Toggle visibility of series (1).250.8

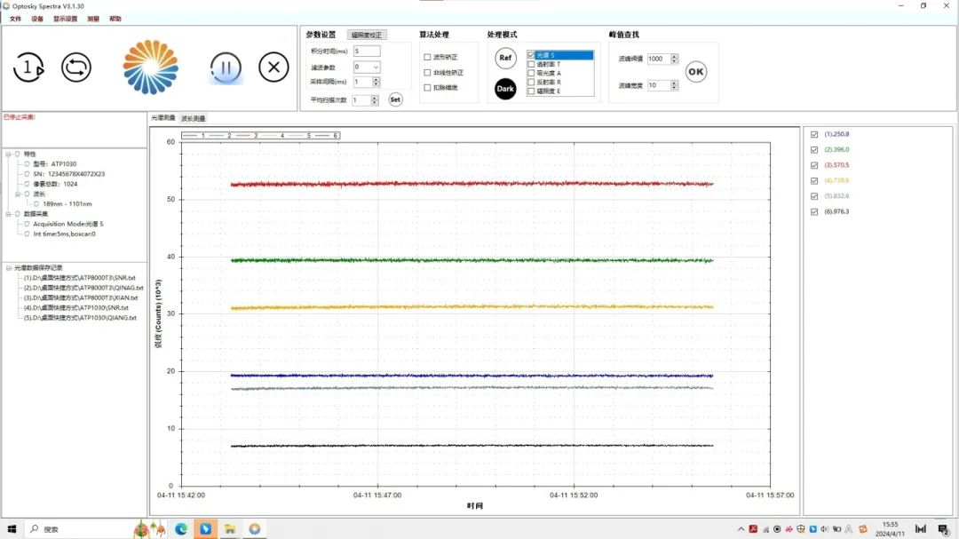[814, 134]
